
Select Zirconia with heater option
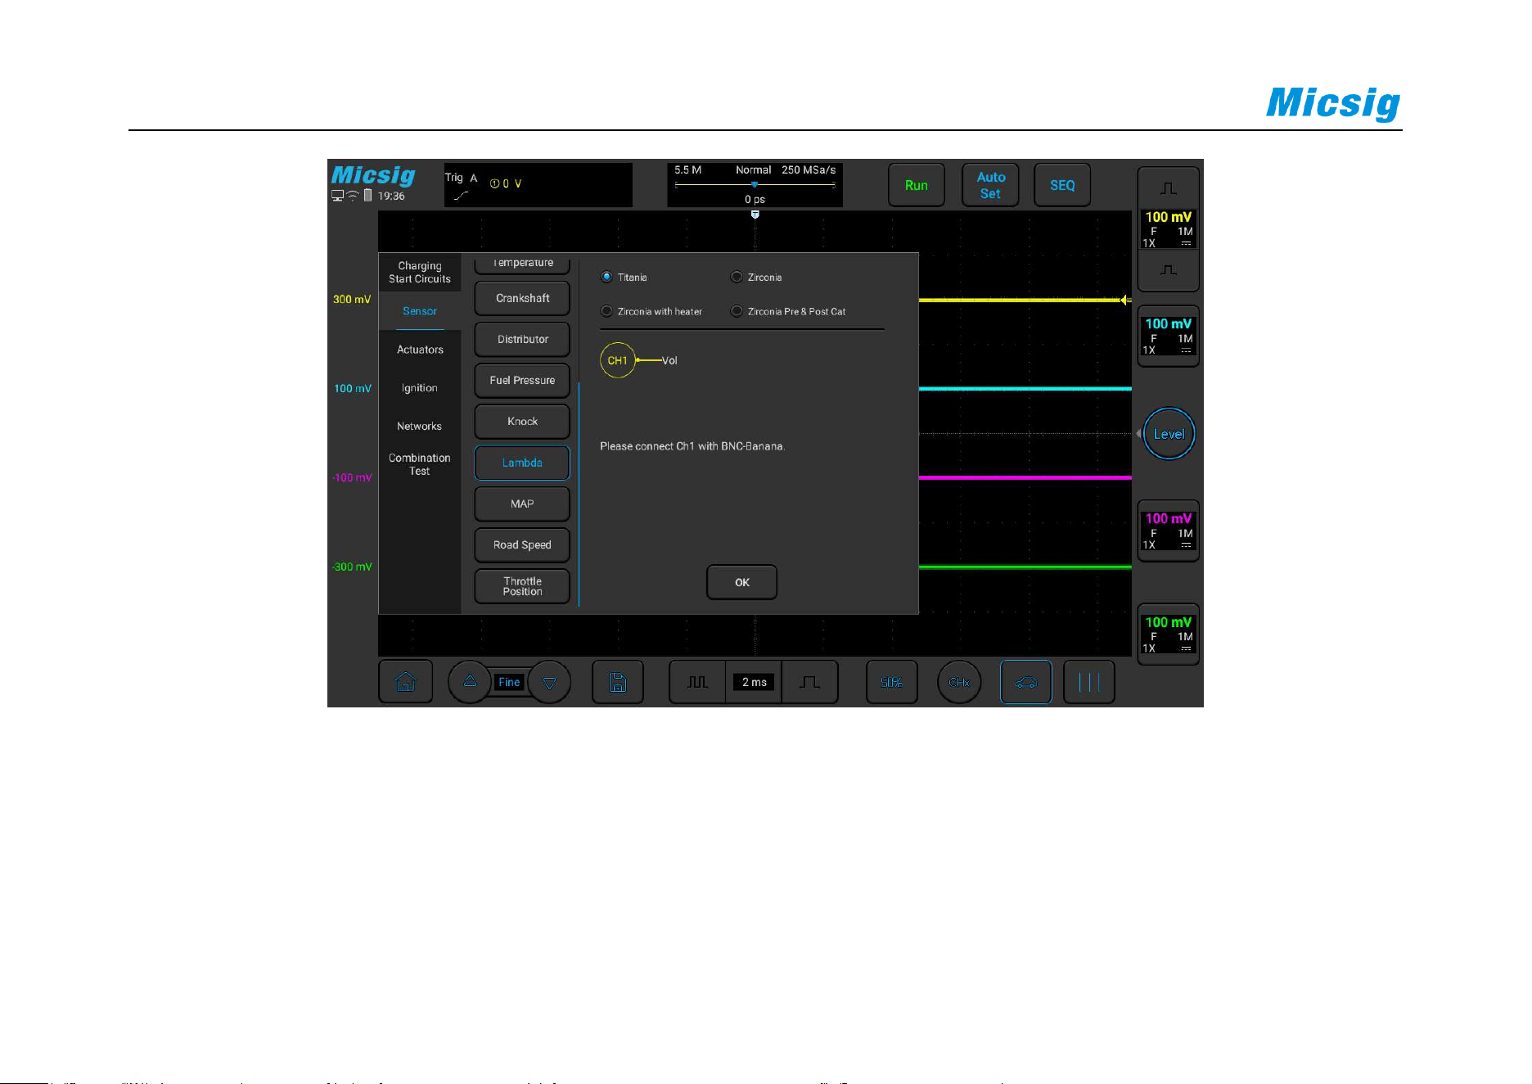[x=606, y=311]
